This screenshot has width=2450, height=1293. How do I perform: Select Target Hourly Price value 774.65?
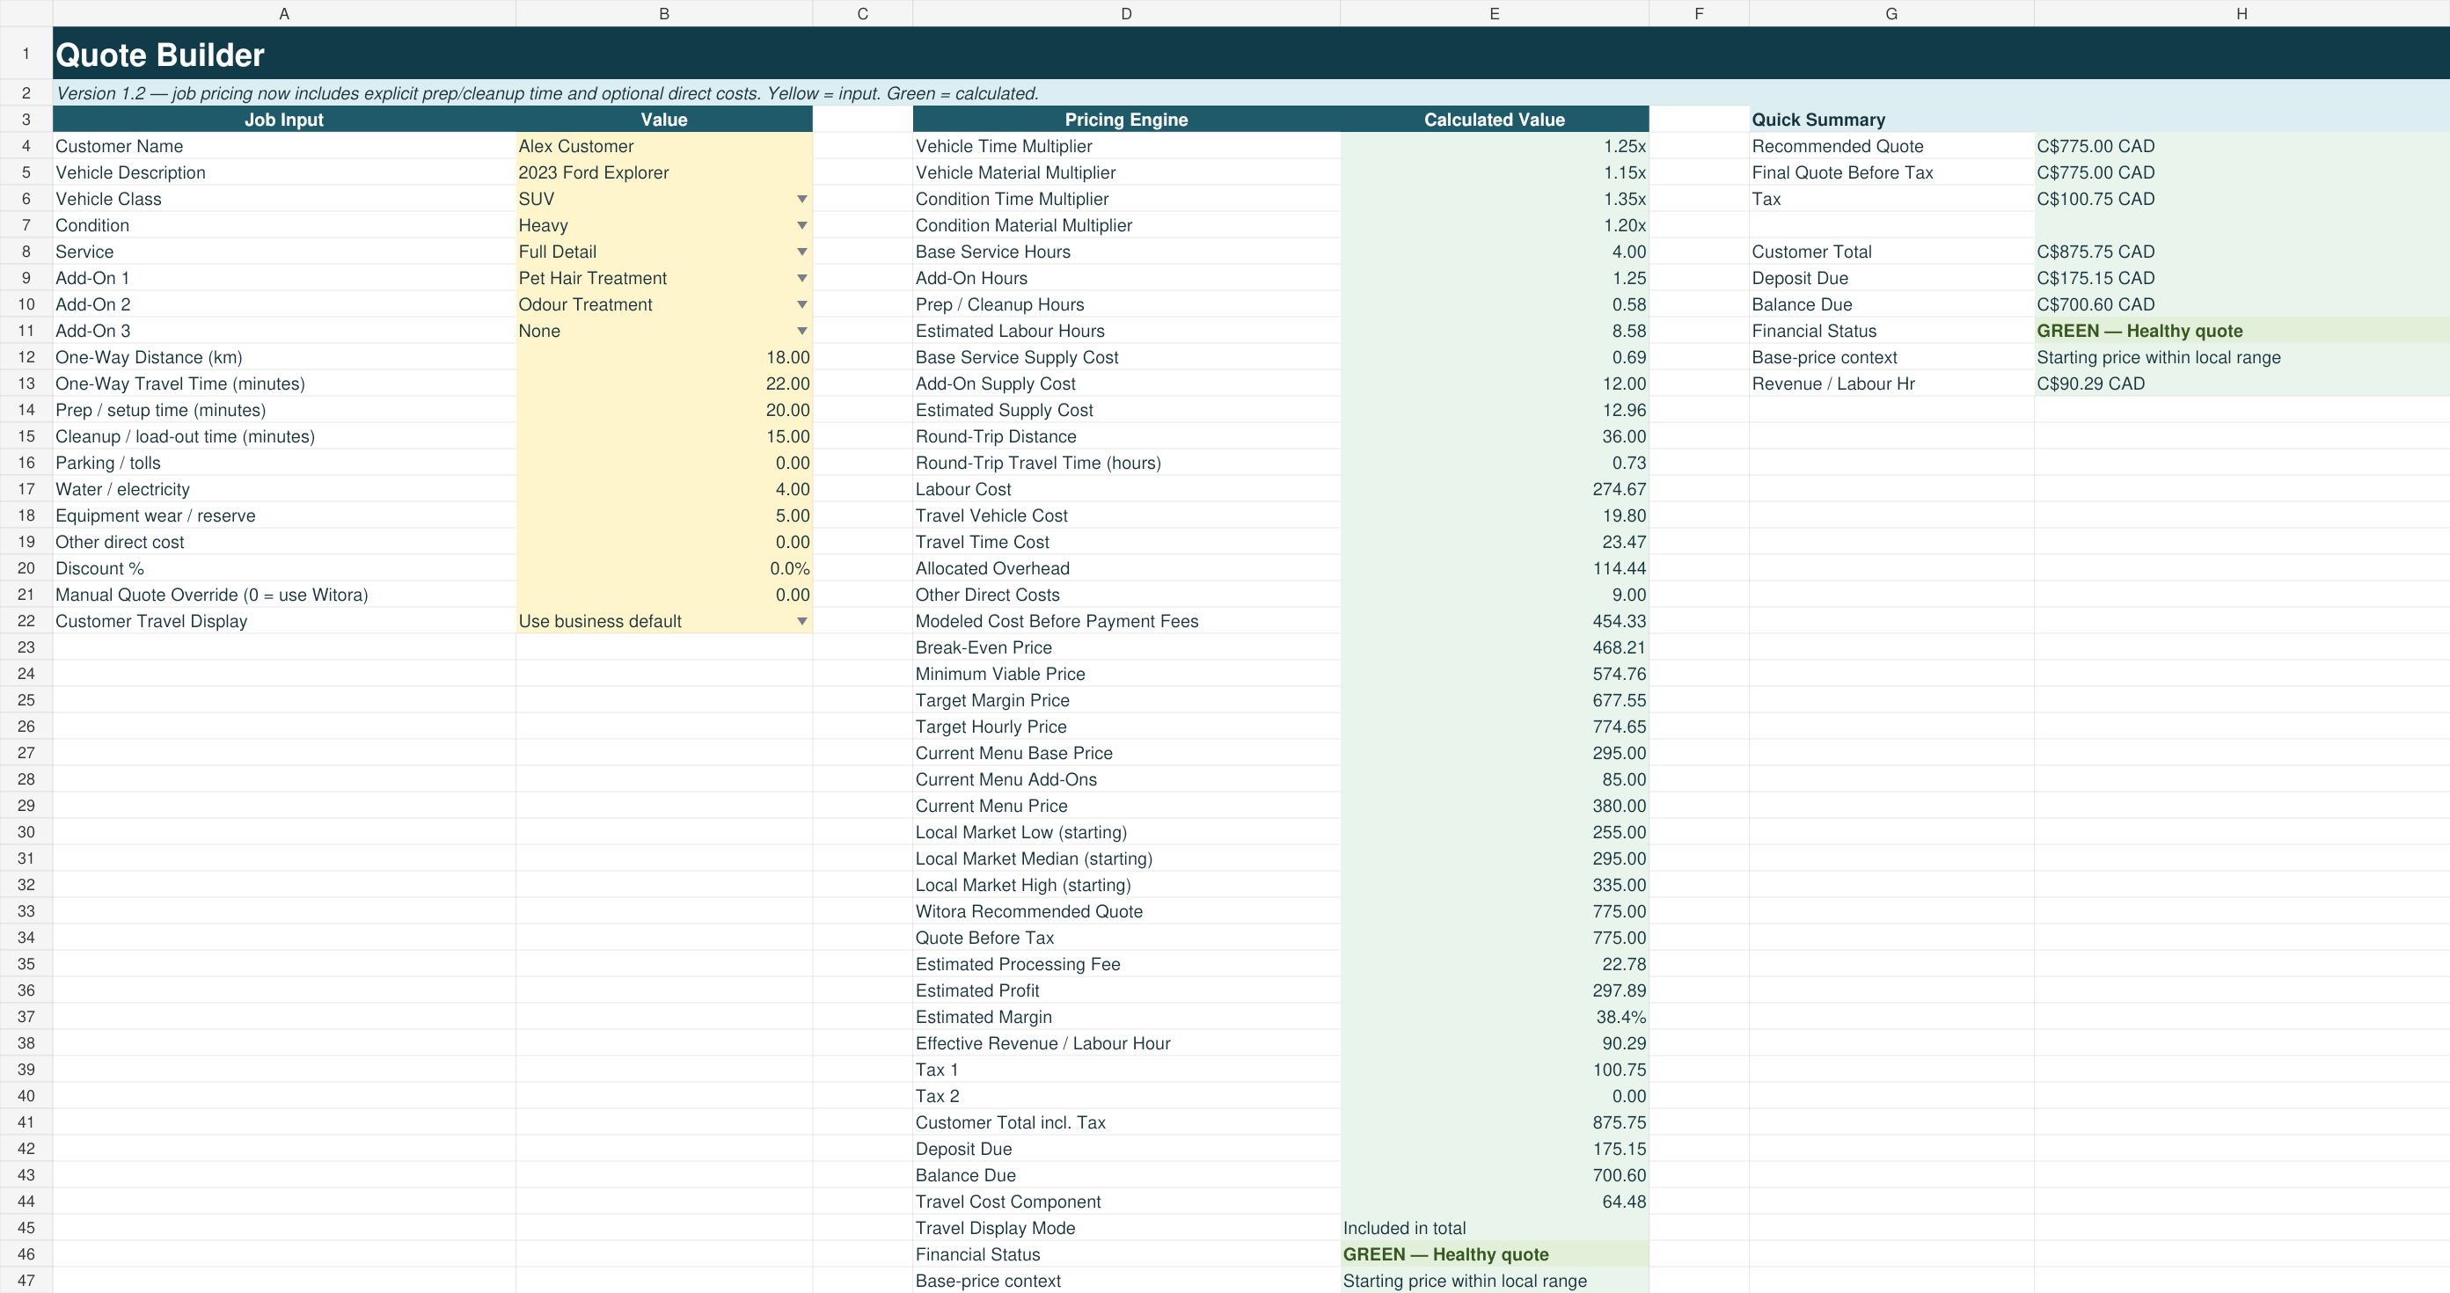pos(1494,727)
